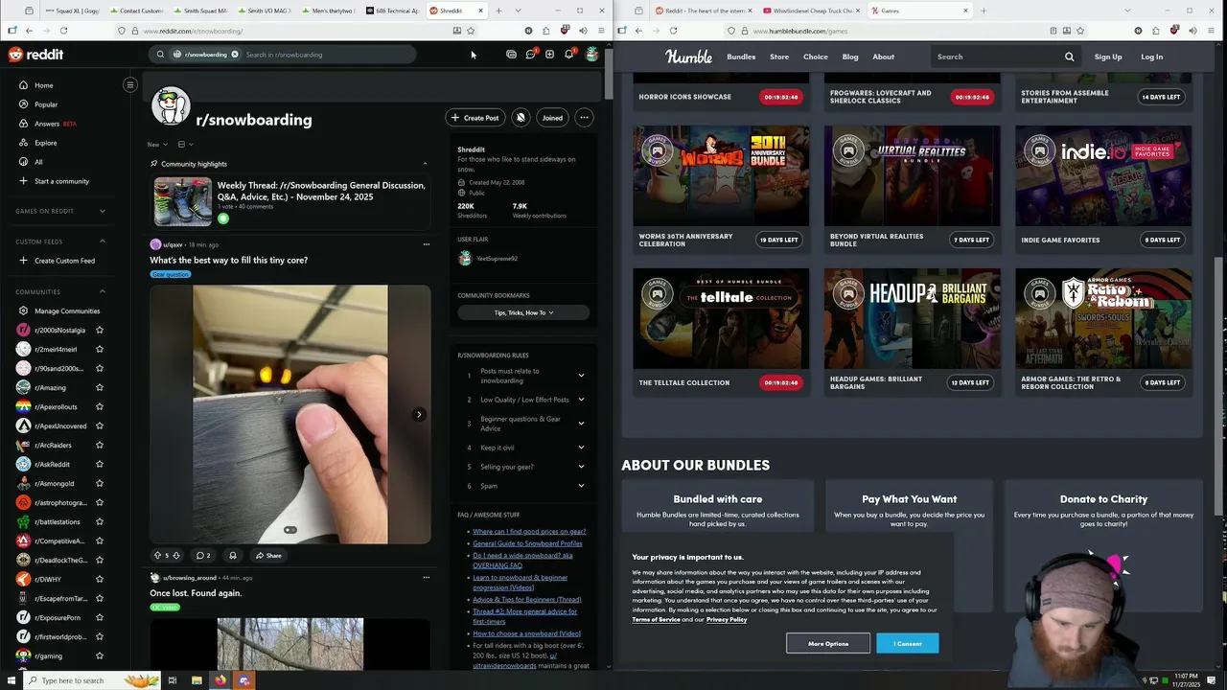
Task: Collapse the Reddit left sidebar
Action: pyautogui.click(x=130, y=85)
